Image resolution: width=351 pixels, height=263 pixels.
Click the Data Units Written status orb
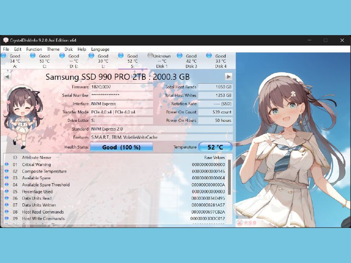tap(7, 205)
